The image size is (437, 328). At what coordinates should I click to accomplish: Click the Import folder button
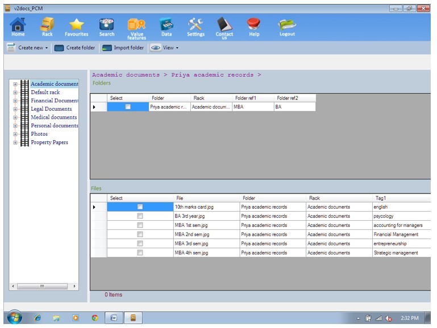[123, 48]
